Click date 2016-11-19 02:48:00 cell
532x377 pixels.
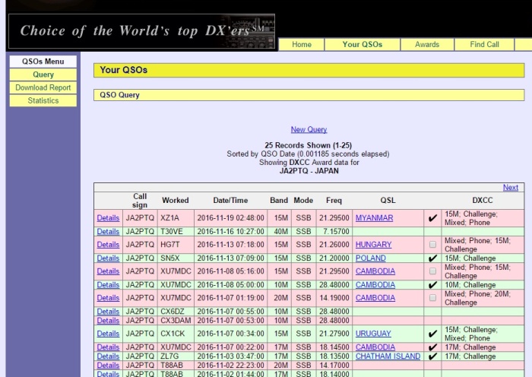click(231, 218)
